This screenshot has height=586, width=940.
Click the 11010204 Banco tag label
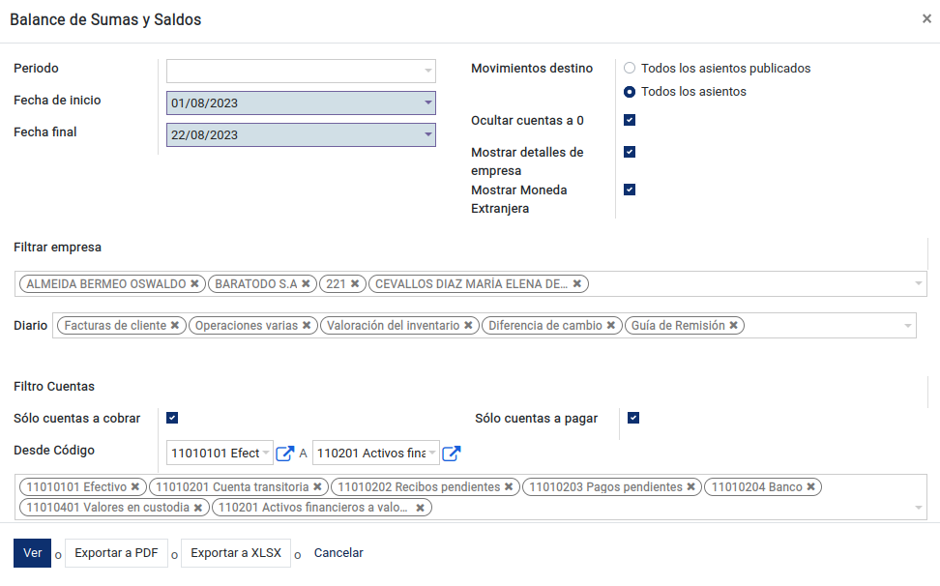tap(756, 487)
